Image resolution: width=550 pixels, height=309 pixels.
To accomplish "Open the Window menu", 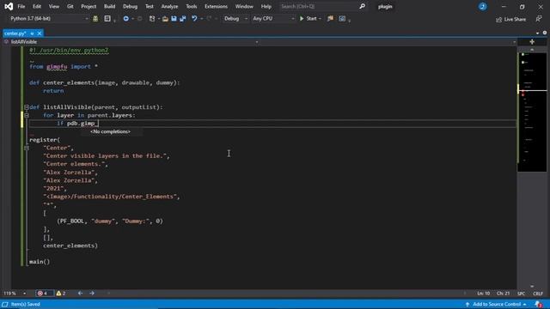I will tap(244, 6).
